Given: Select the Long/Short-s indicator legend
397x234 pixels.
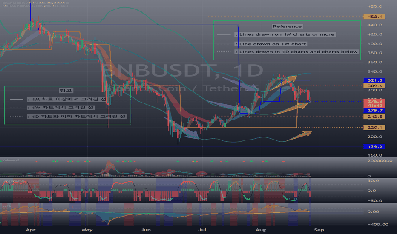Looking at the screenshot, I should [13, 181].
